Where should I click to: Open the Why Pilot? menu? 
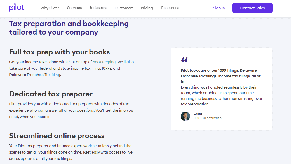pos(50,8)
